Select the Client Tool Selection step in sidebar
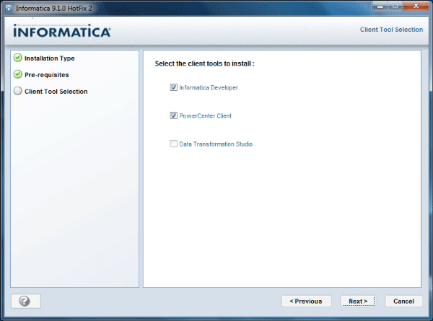Image resolution: width=433 pixels, height=321 pixels. point(56,92)
